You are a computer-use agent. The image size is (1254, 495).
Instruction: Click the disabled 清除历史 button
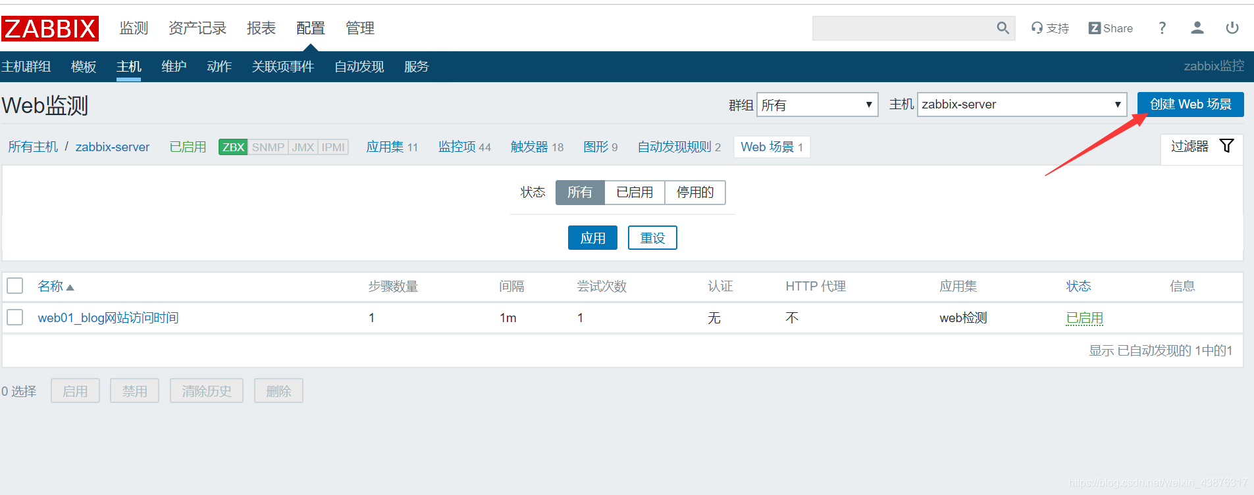pyautogui.click(x=207, y=391)
